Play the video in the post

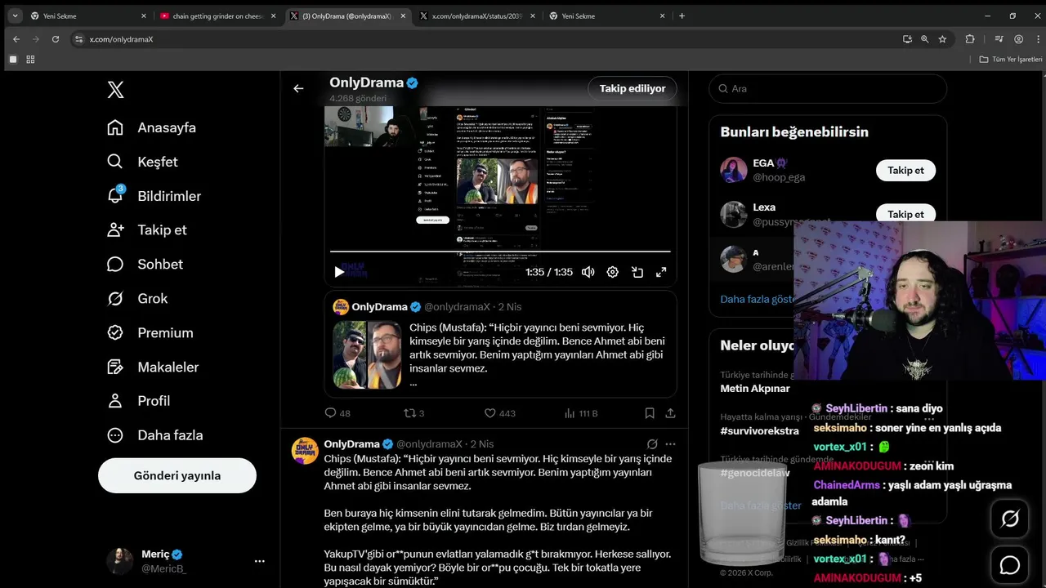tap(339, 272)
